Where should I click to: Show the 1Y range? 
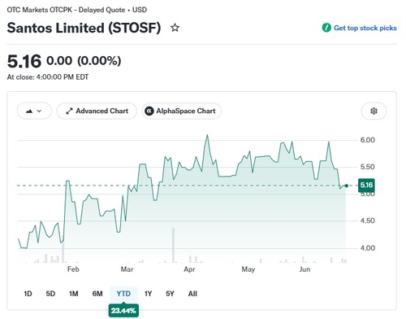[148, 294]
